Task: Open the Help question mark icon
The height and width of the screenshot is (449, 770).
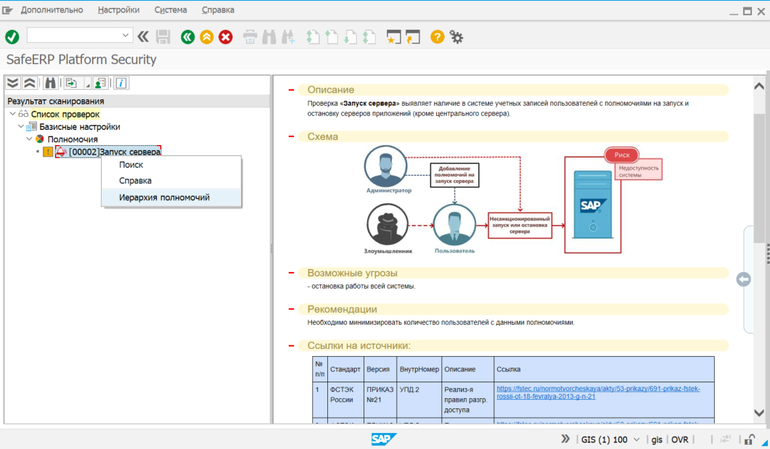Action: [x=437, y=37]
